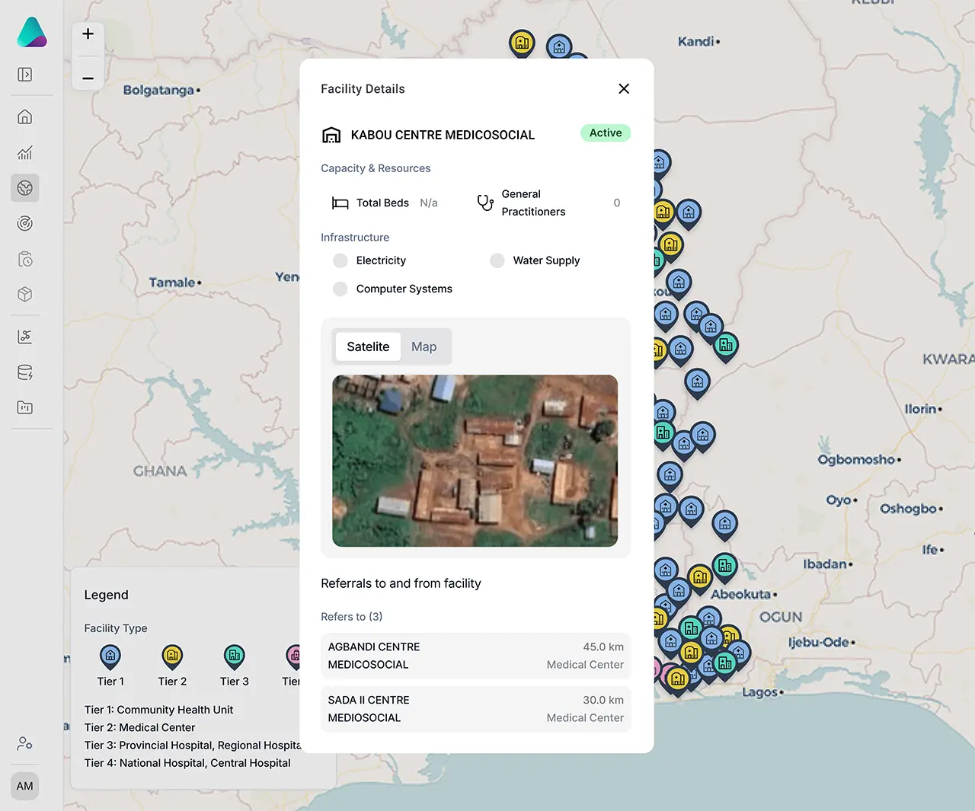975x811 pixels.
Task: Open the database with lightning icon
Action: point(25,372)
